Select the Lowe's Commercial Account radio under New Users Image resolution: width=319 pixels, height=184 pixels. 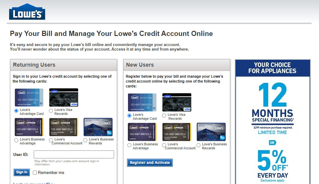point(164,145)
